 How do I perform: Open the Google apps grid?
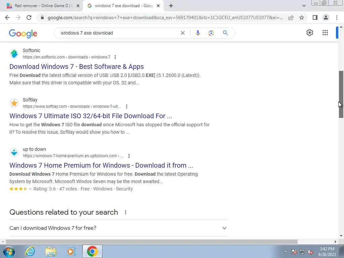(x=325, y=33)
